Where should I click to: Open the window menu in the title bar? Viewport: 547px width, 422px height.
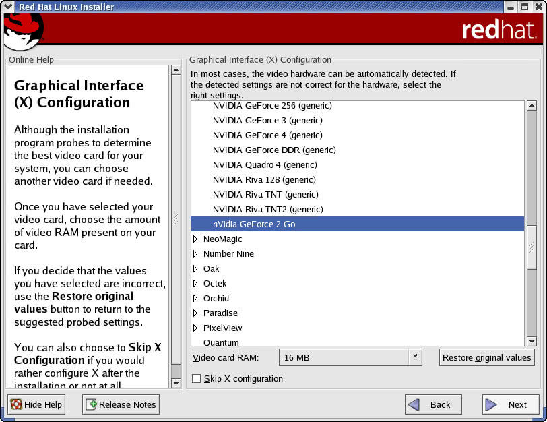pyautogui.click(x=7, y=7)
